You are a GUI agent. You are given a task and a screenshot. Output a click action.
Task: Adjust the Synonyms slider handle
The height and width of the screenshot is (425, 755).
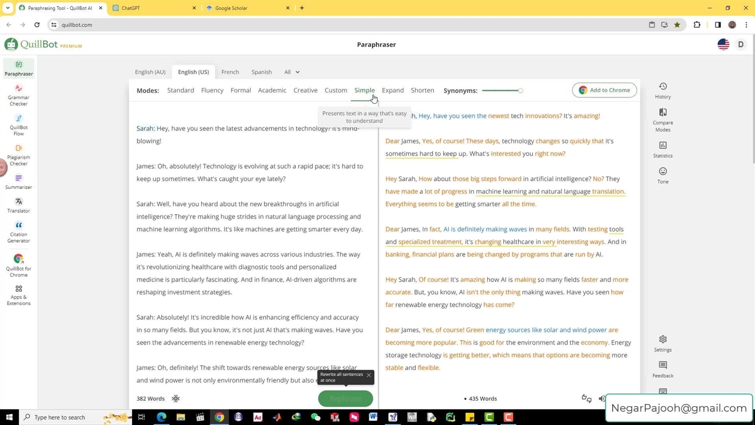pyautogui.click(x=520, y=91)
